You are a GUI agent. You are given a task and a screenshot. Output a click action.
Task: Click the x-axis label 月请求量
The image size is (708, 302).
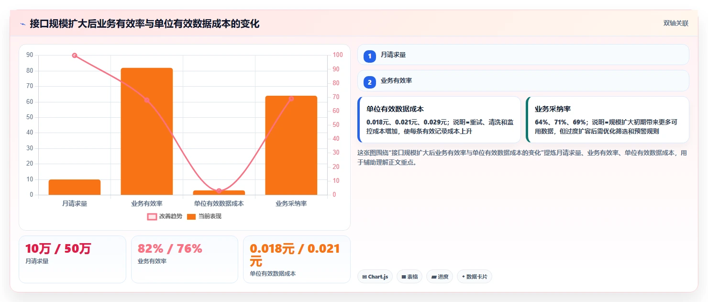(x=75, y=203)
